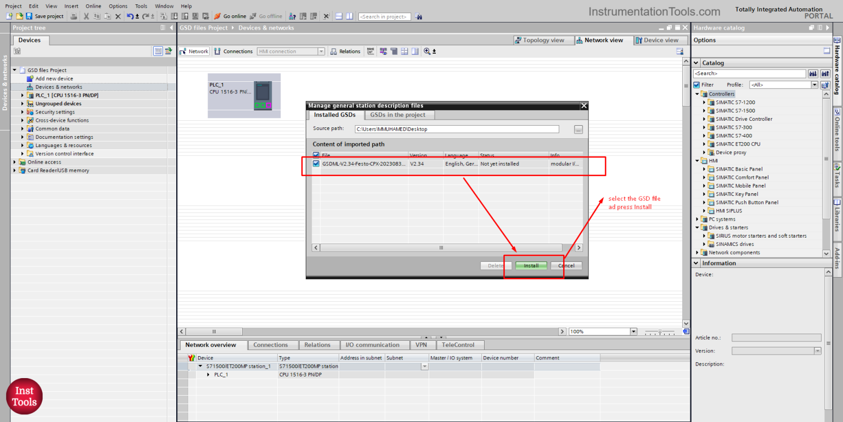Uncheck the GSDML Festo CPX file checkbox
This screenshot has width=843, height=422.
(x=316, y=164)
